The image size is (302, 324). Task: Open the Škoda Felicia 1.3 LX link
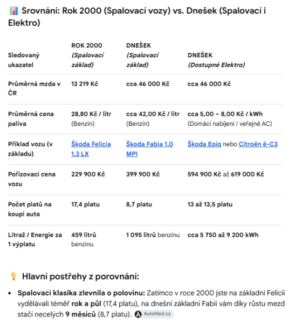pos(91,149)
